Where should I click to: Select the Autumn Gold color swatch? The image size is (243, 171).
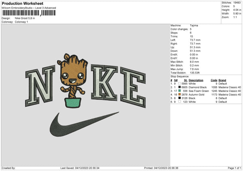click(179, 94)
